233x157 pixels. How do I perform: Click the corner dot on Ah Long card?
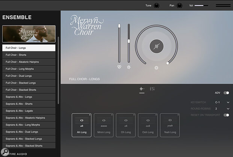click(x=90, y=115)
